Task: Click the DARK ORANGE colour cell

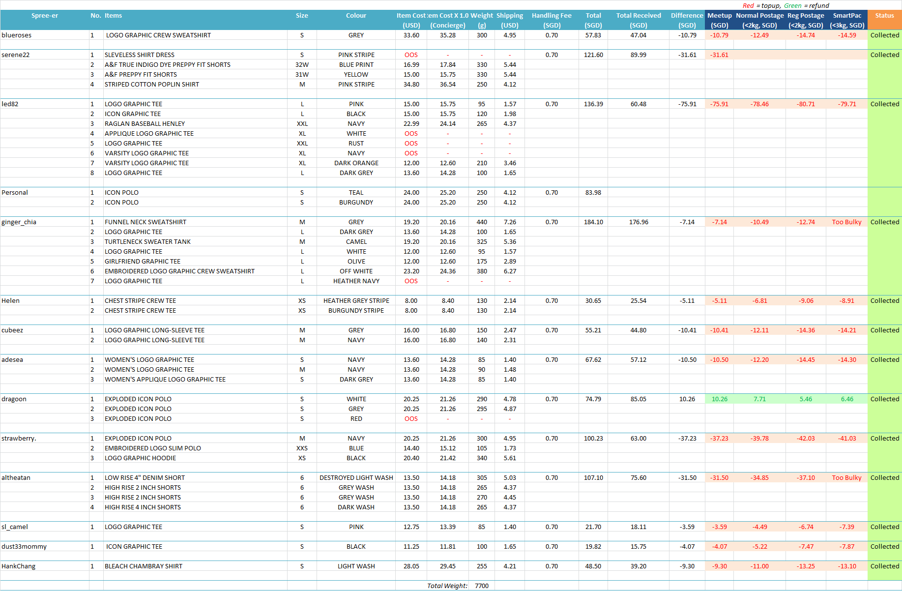Action: (x=356, y=163)
